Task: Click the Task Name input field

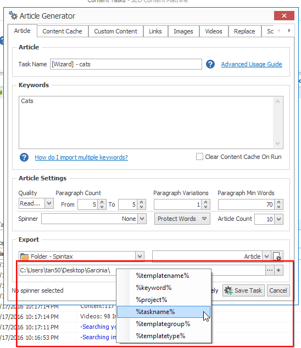Action: (126, 64)
